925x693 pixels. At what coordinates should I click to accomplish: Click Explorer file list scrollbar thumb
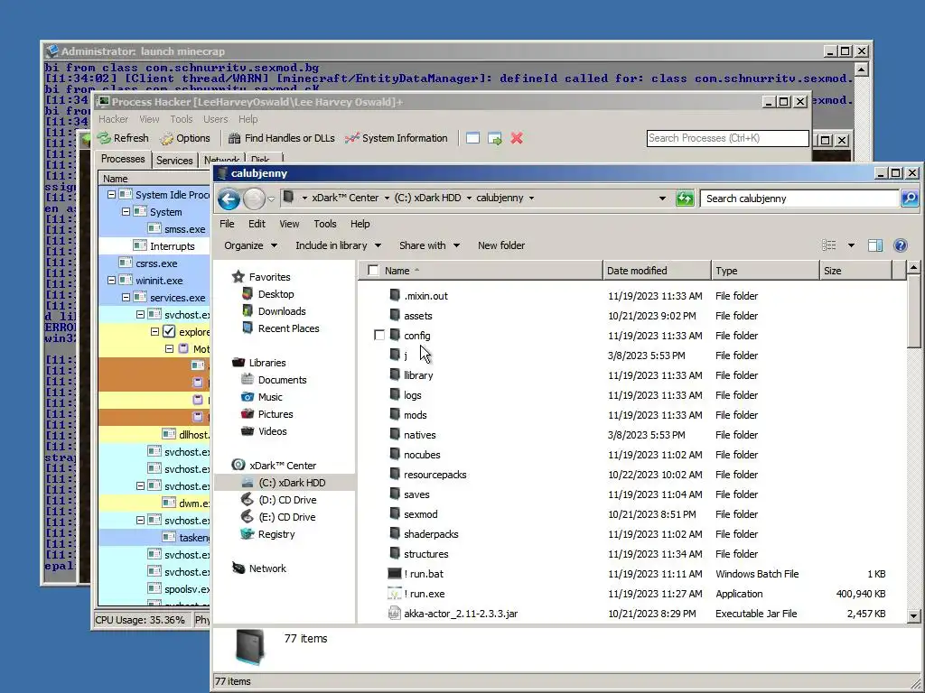pyautogui.click(x=914, y=312)
